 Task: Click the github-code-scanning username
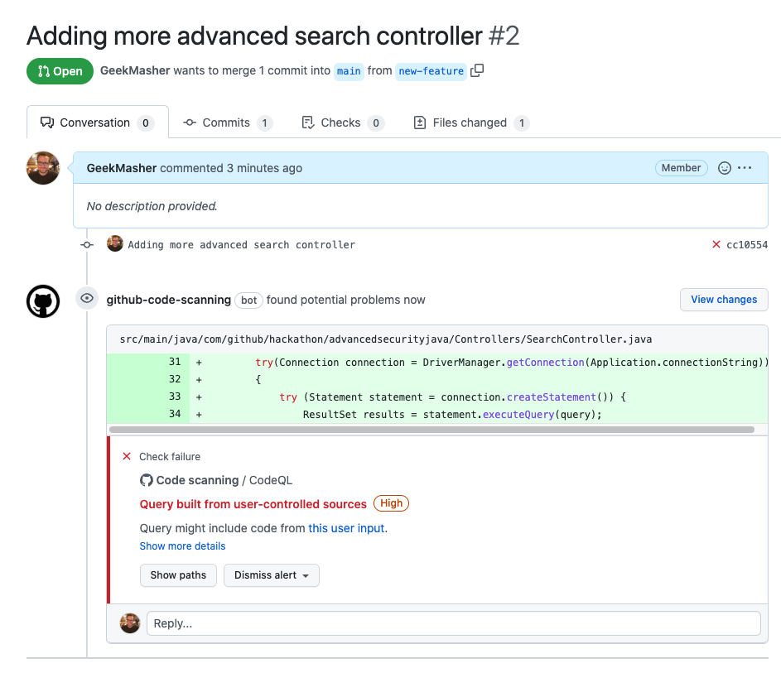[168, 300]
